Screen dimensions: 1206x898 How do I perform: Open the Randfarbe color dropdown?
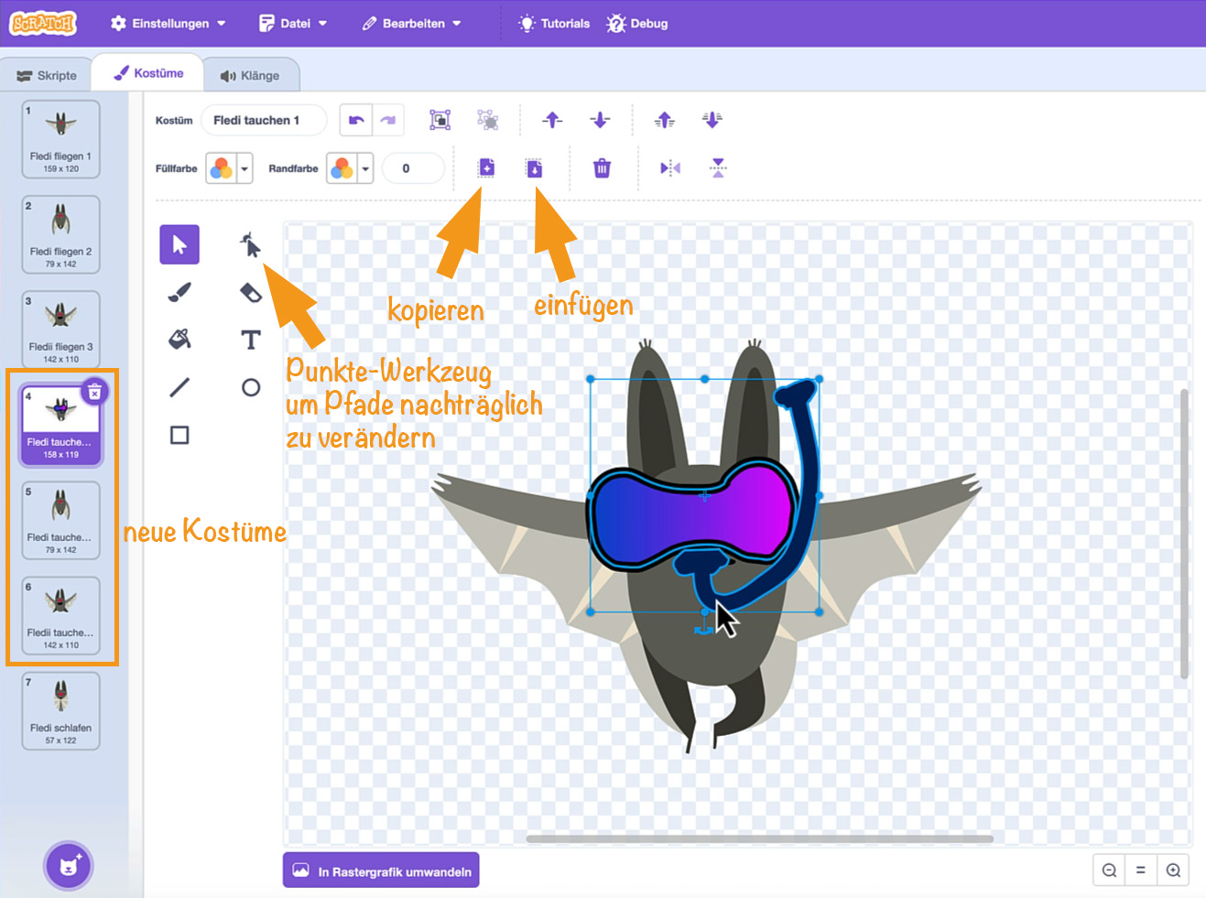pyautogui.click(x=365, y=168)
